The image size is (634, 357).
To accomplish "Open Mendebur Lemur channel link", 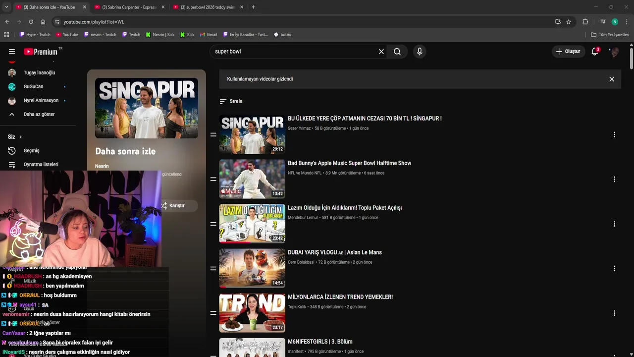I will pos(303,218).
